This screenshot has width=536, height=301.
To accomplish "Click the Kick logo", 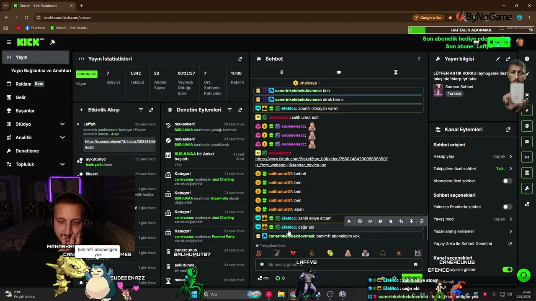I will [x=31, y=42].
